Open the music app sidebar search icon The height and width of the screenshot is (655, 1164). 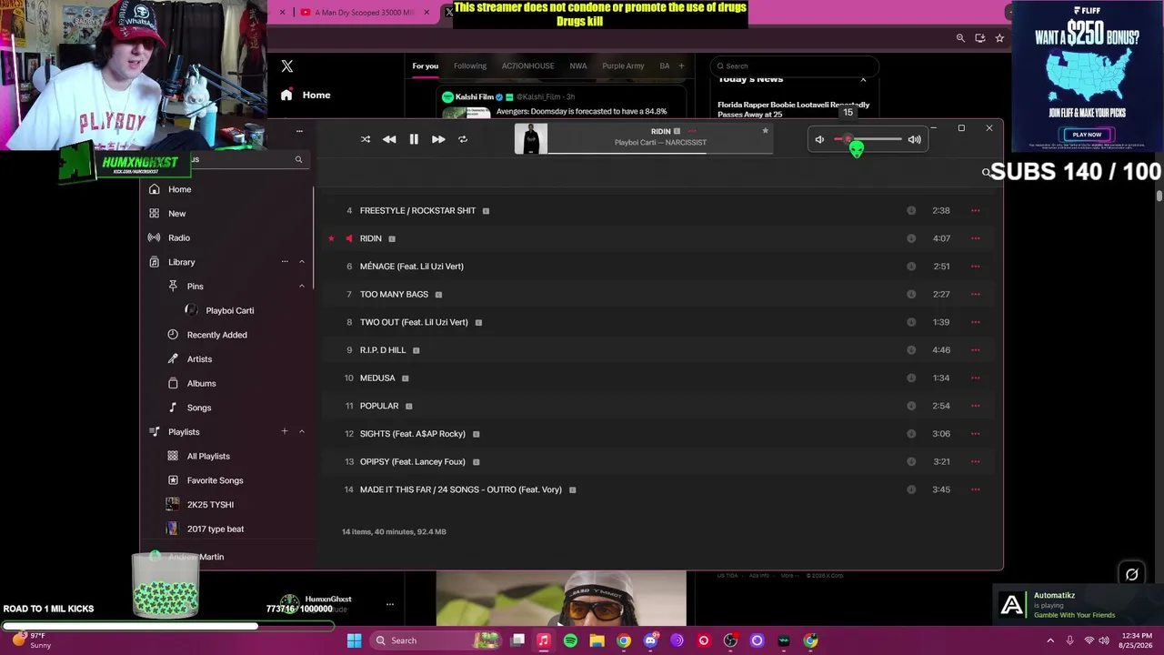tap(298, 159)
